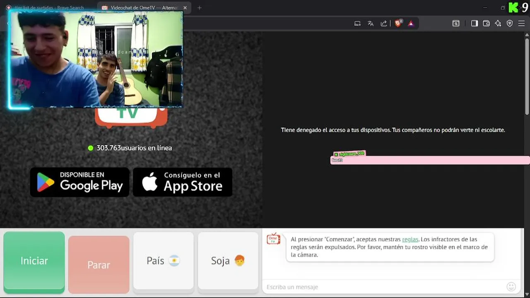
Task: Close the Videochat de OmeTV tab
Action: click(185, 7)
